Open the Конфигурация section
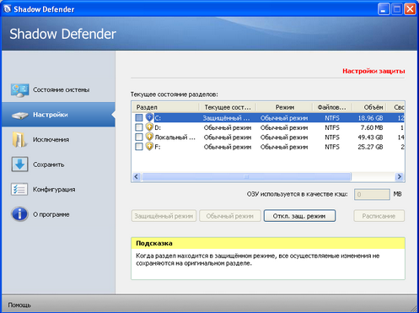419x313 pixels. coord(58,189)
